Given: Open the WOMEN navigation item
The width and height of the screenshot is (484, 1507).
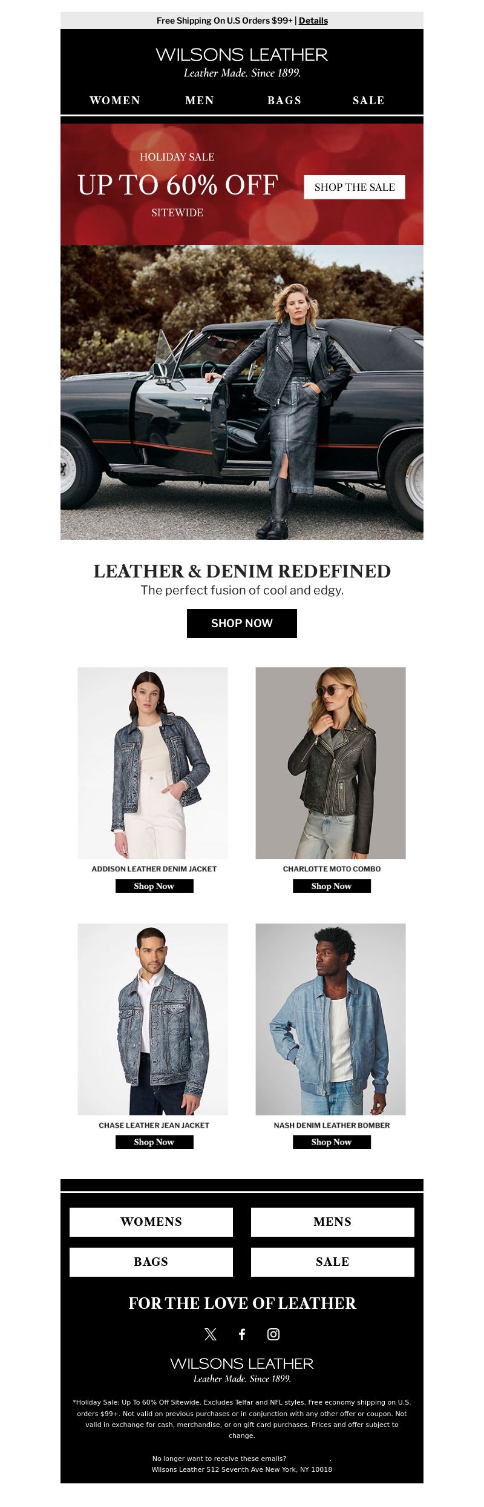Looking at the screenshot, I should pyautogui.click(x=115, y=101).
